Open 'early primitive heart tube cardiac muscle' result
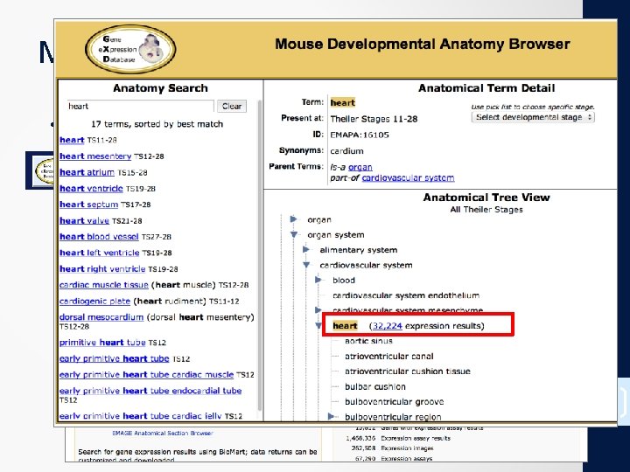Screen dimensions: 630x472 pyautogui.click(x=146, y=374)
